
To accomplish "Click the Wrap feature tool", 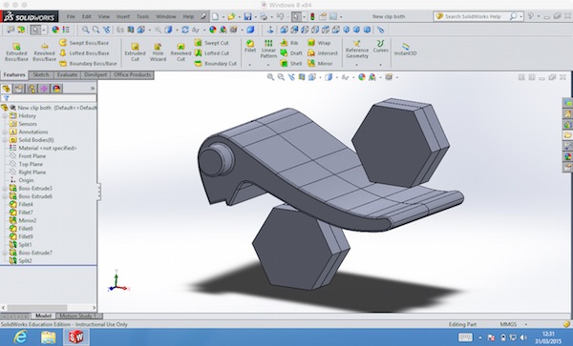I will coord(319,43).
